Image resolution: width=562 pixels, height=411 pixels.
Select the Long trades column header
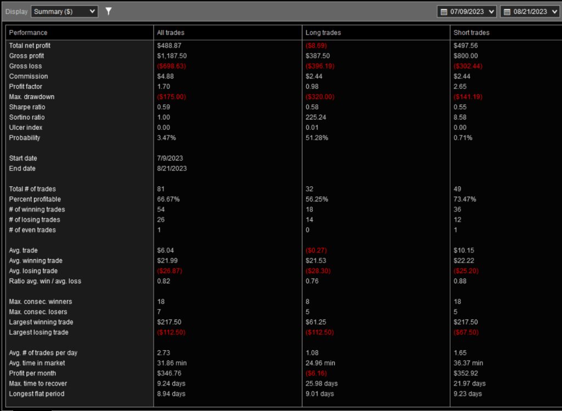[x=323, y=33]
